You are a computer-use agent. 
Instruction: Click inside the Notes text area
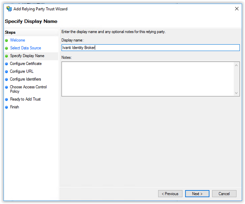point(148,79)
